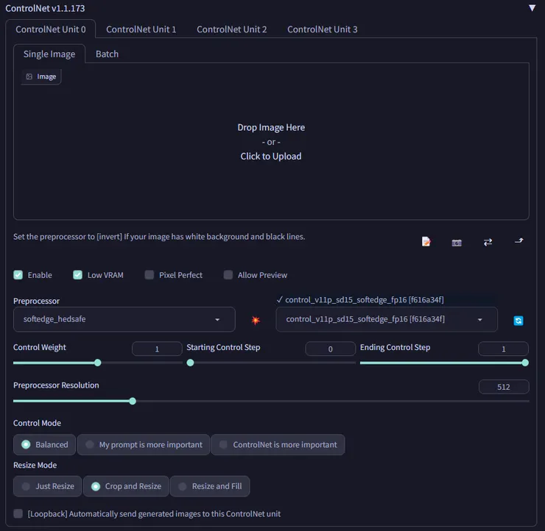Toggle the Low VRAM checkbox

[x=77, y=275]
